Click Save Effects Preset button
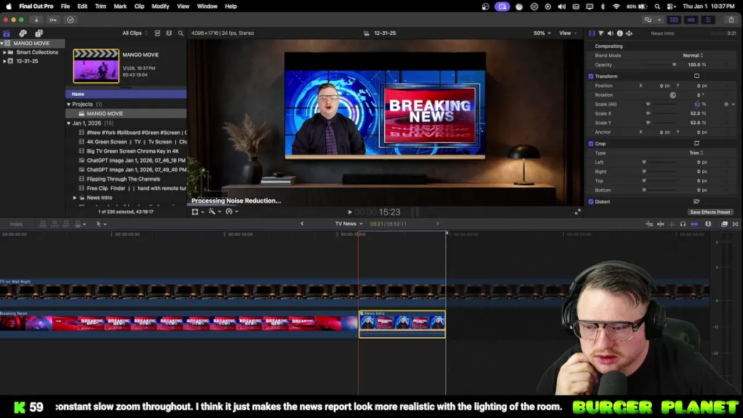This screenshot has height=418, width=743. [710, 212]
